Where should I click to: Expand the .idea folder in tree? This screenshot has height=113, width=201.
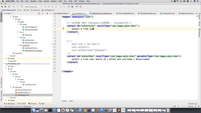(x=6, y=66)
